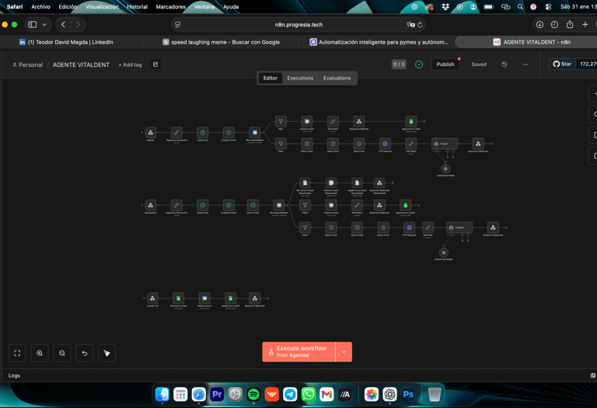
Task: Click the Publish button
Action: [x=445, y=65]
